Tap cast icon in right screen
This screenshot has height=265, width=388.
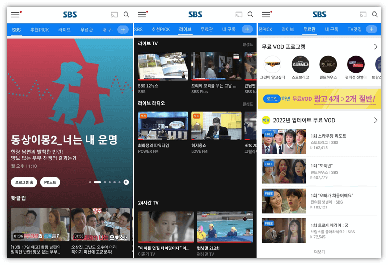(363, 15)
